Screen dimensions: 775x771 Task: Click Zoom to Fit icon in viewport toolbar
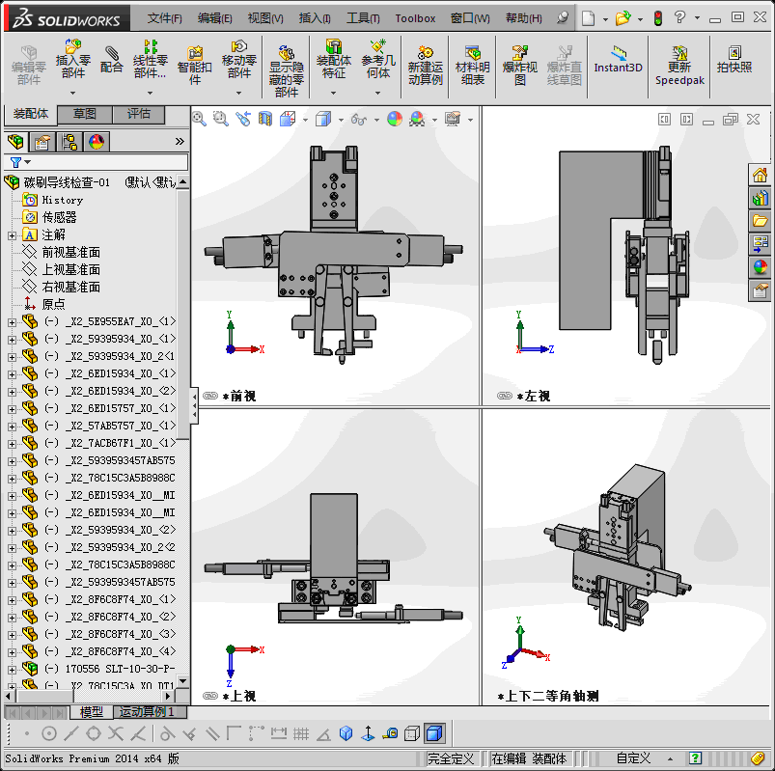pos(199,119)
